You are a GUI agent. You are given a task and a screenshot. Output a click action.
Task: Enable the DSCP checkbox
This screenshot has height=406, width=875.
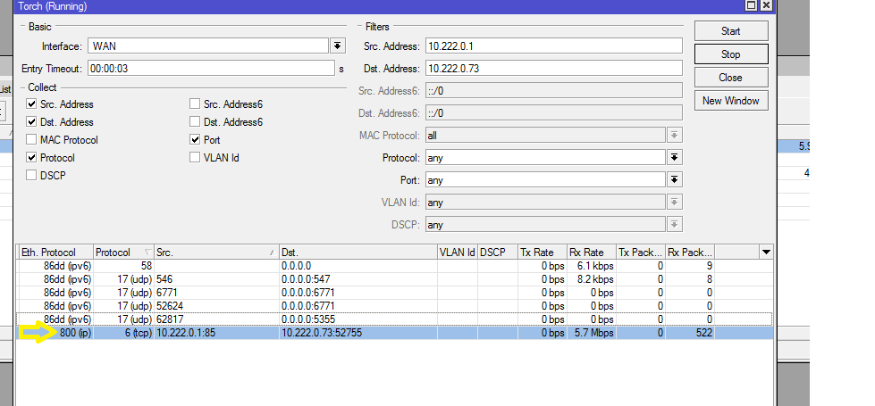(x=32, y=176)
